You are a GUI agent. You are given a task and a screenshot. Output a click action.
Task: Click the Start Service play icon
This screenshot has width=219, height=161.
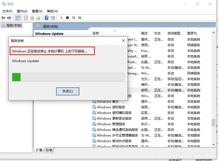(61, 18)
